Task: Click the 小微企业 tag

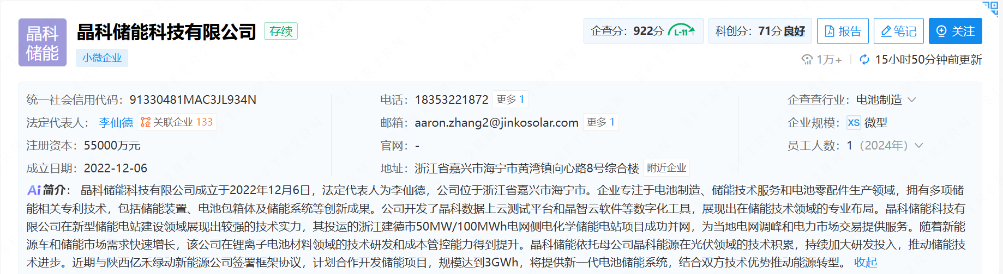Action: coord(102,58)
